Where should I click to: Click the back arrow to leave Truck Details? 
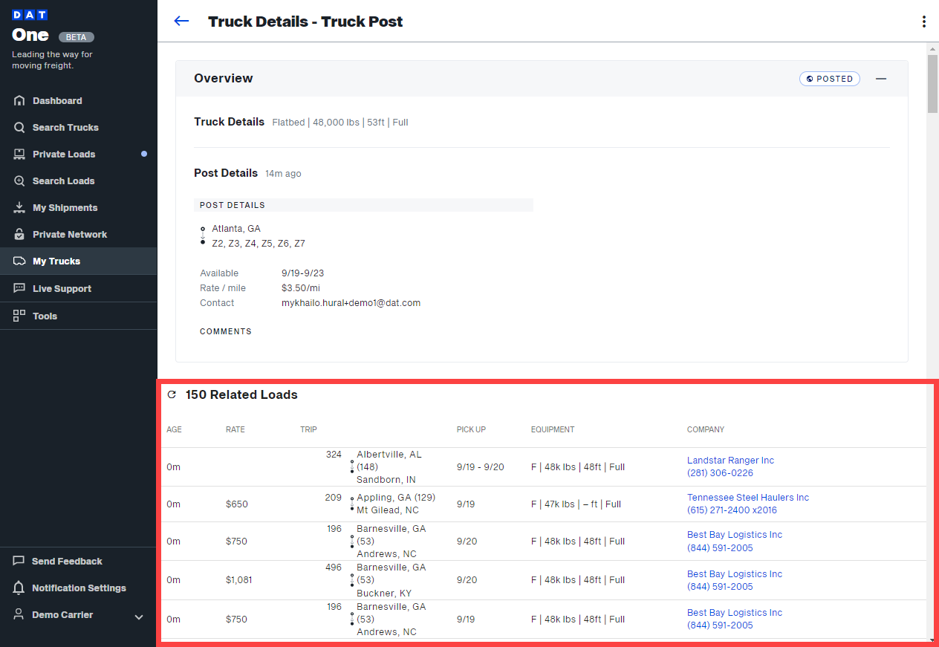coord(181,21)
